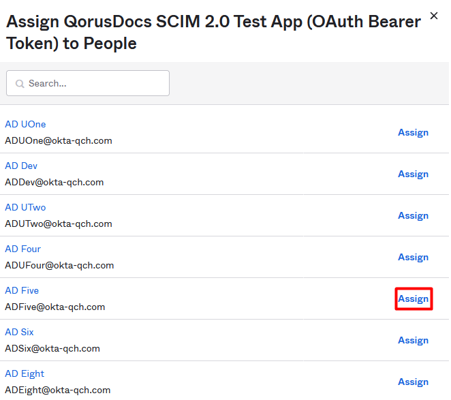This screenshot has height=400, width=451.
Task: Assign the app to AD UOne
Action: pyautogui.click(x=413, y=132)
